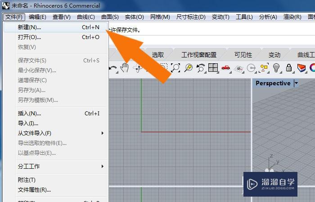Image resolution: width=315 pixels, height=202 pixels.
Task: Click the Edit Layers icon
Action: pyautogui.click(x=301, y=68)
